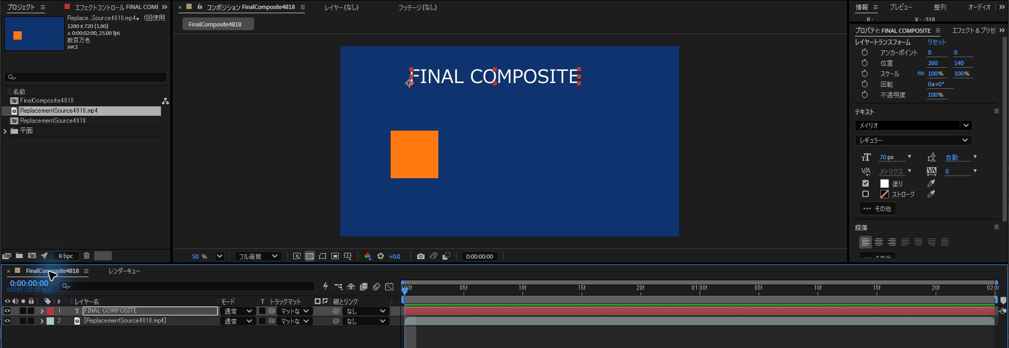
Task: Toggle lock box for ReplacementSource4818.mp4 layer
Action: 31,321
